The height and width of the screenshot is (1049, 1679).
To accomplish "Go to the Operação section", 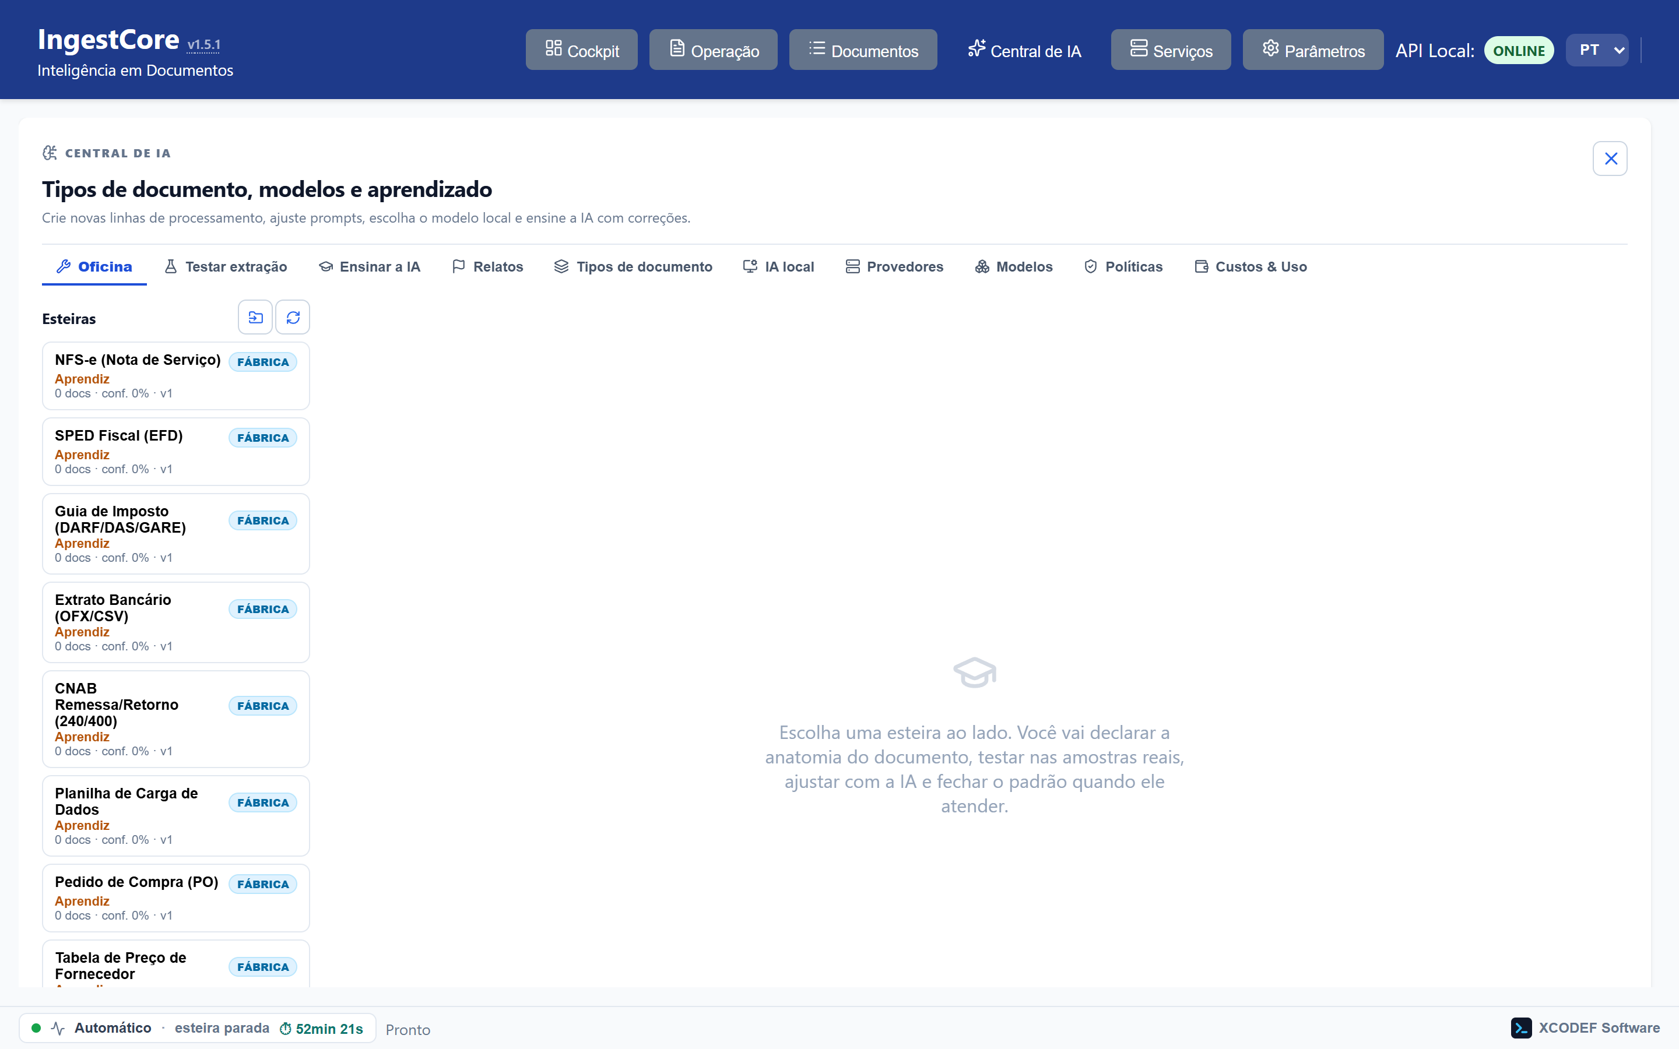I will [713, 50].
